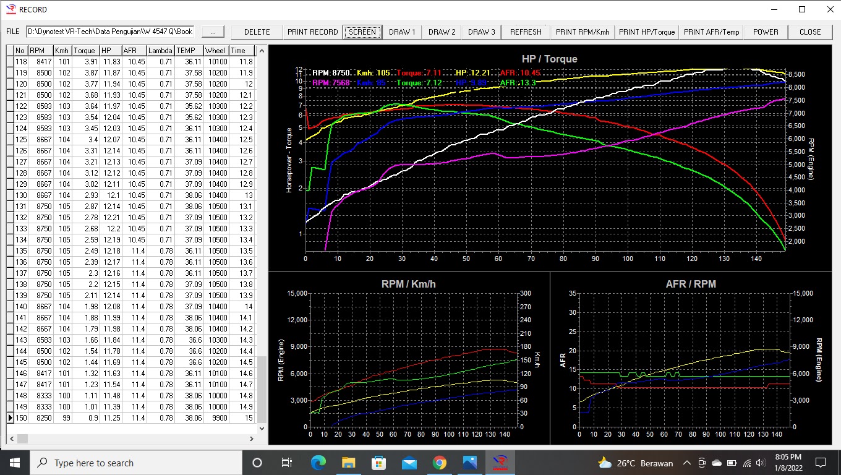
Task: Click taskbar search box
Action: pyautogui.click(x=136, y=463)
